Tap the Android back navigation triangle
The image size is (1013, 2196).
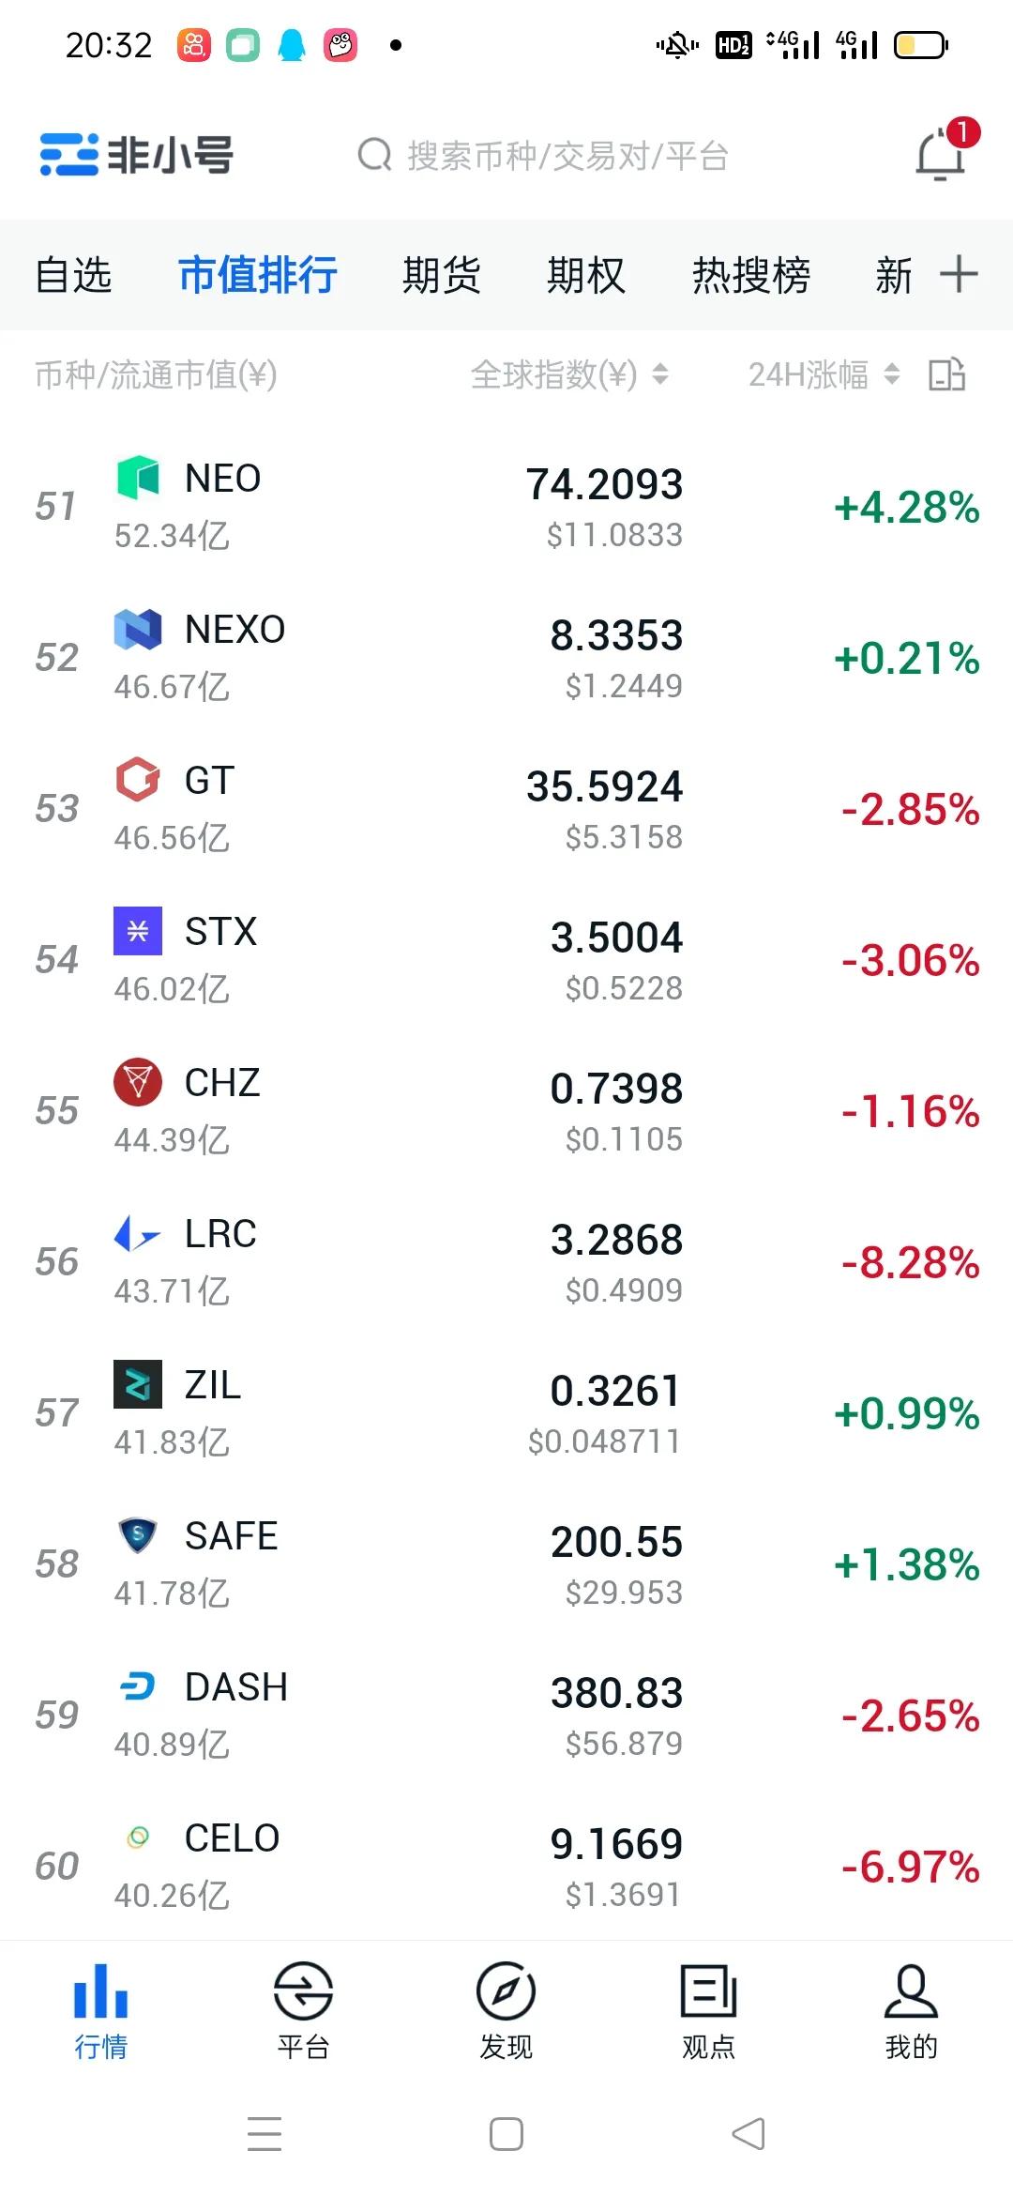pos(748,2133)
